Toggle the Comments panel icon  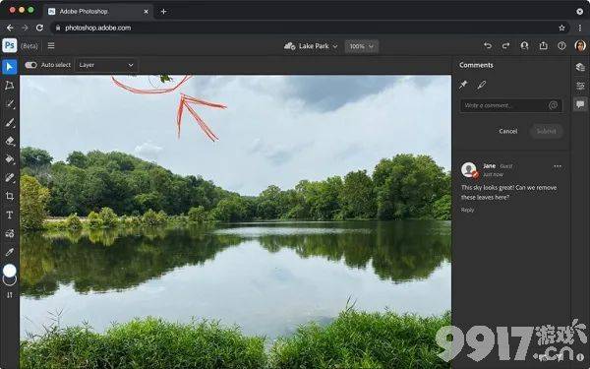tap(580, 104)
